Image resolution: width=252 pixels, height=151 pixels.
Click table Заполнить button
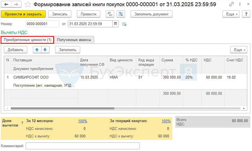click(68, 50)
